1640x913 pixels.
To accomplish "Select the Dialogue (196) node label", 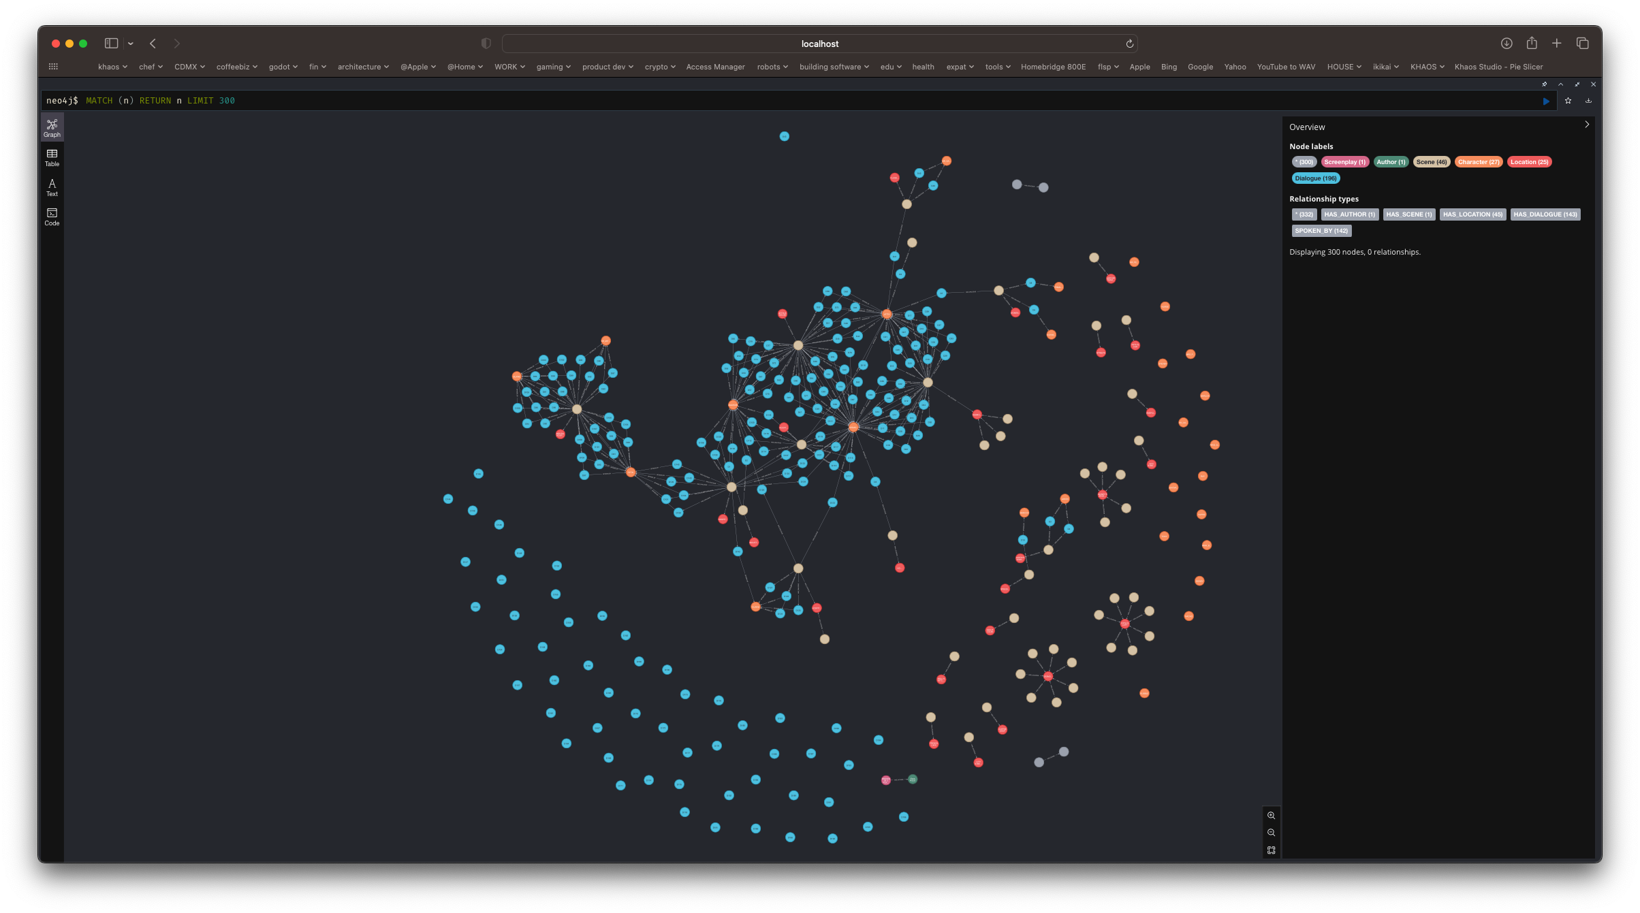I will click(x=1315, y=178).
